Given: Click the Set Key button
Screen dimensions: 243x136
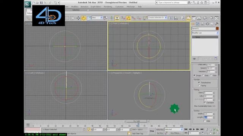Looking at the screenshot, I should (160, 133).
